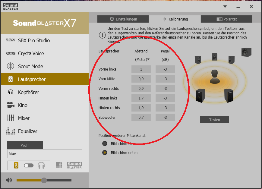Open the Equalizer section
The width and height of the screenshot is (262, 189).
coord(45,131)
